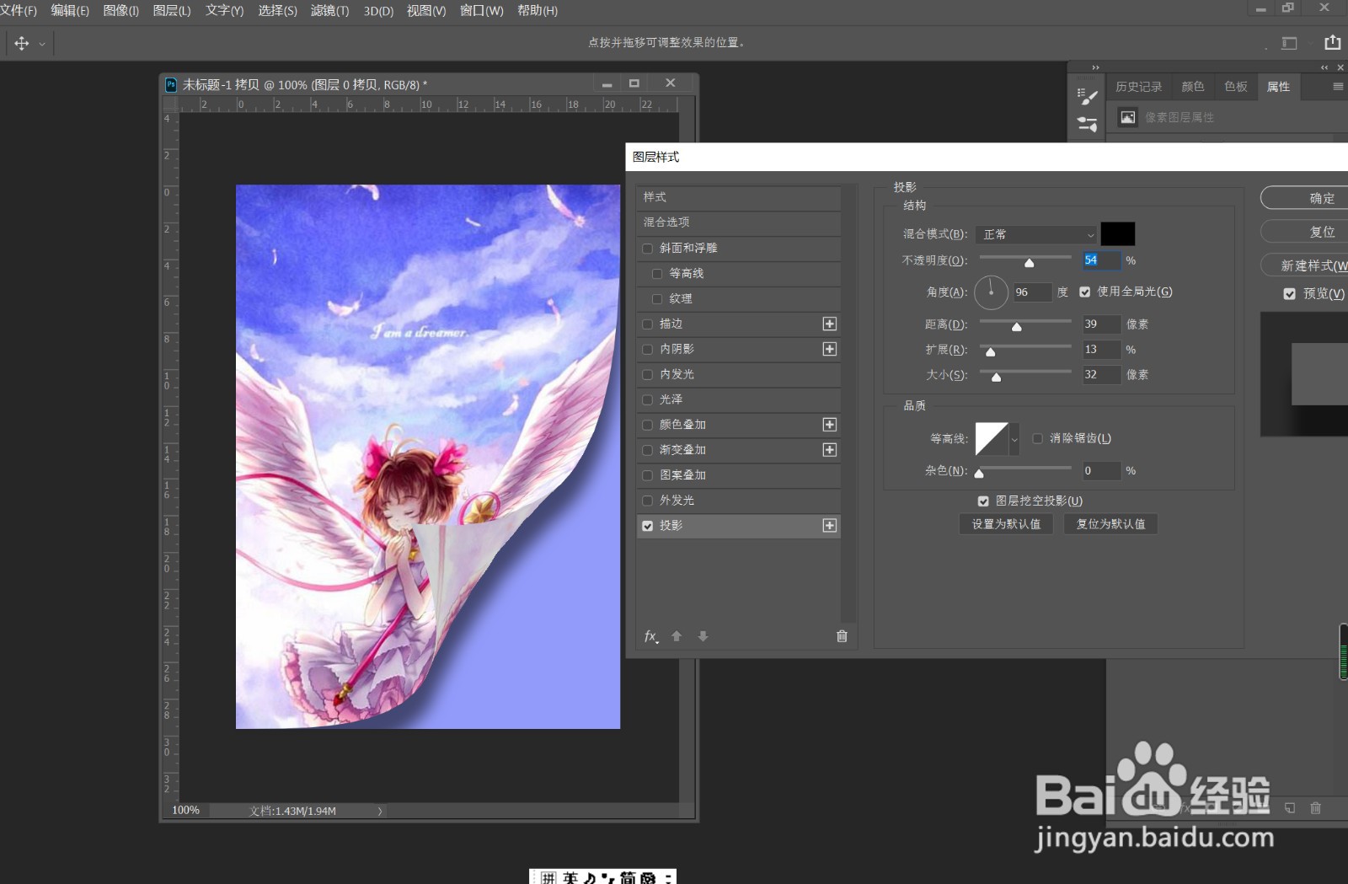Screen dimensions: 1348x884
Task: Expand collapsed panel dock double arrows
Action: click(1095, 67)
